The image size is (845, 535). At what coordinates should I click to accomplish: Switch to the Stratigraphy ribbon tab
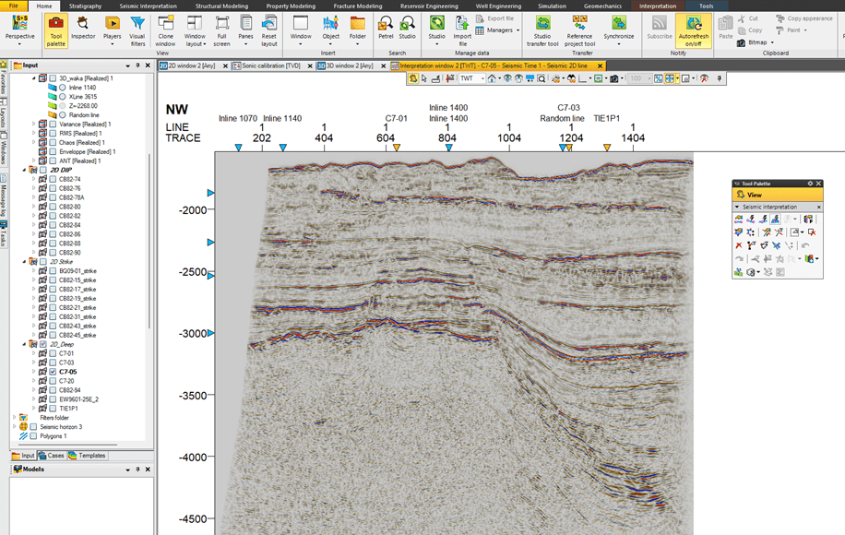click(84, 6)
